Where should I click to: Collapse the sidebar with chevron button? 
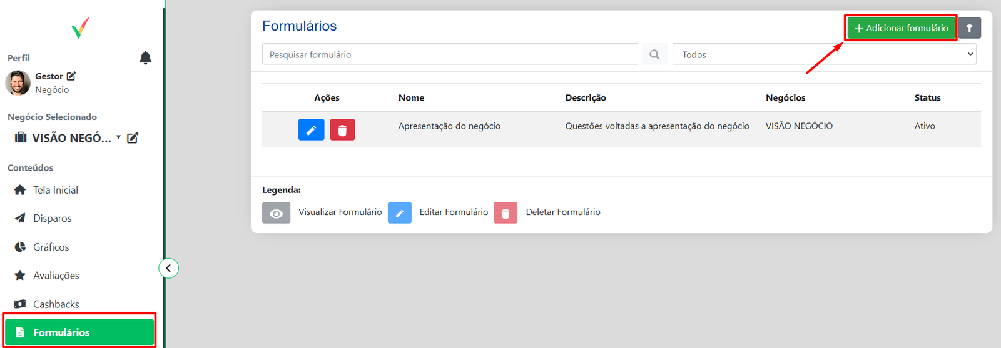tap(168, 268)
